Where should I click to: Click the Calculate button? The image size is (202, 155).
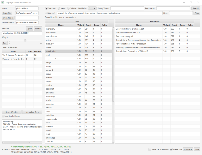188,149
